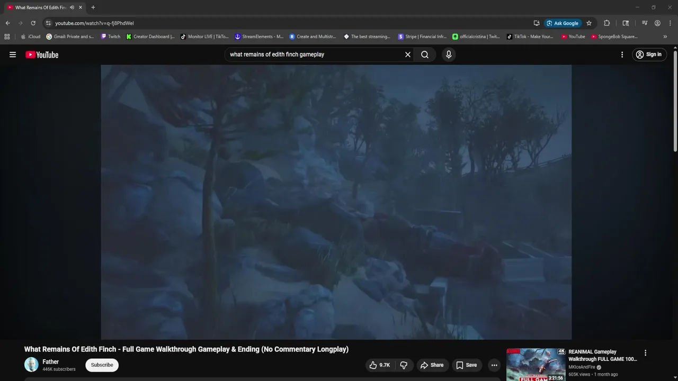Open the YouTube guide hamburger menu
Image resolution: width=678 pixels, height=381 pixels.
[13, 55]
